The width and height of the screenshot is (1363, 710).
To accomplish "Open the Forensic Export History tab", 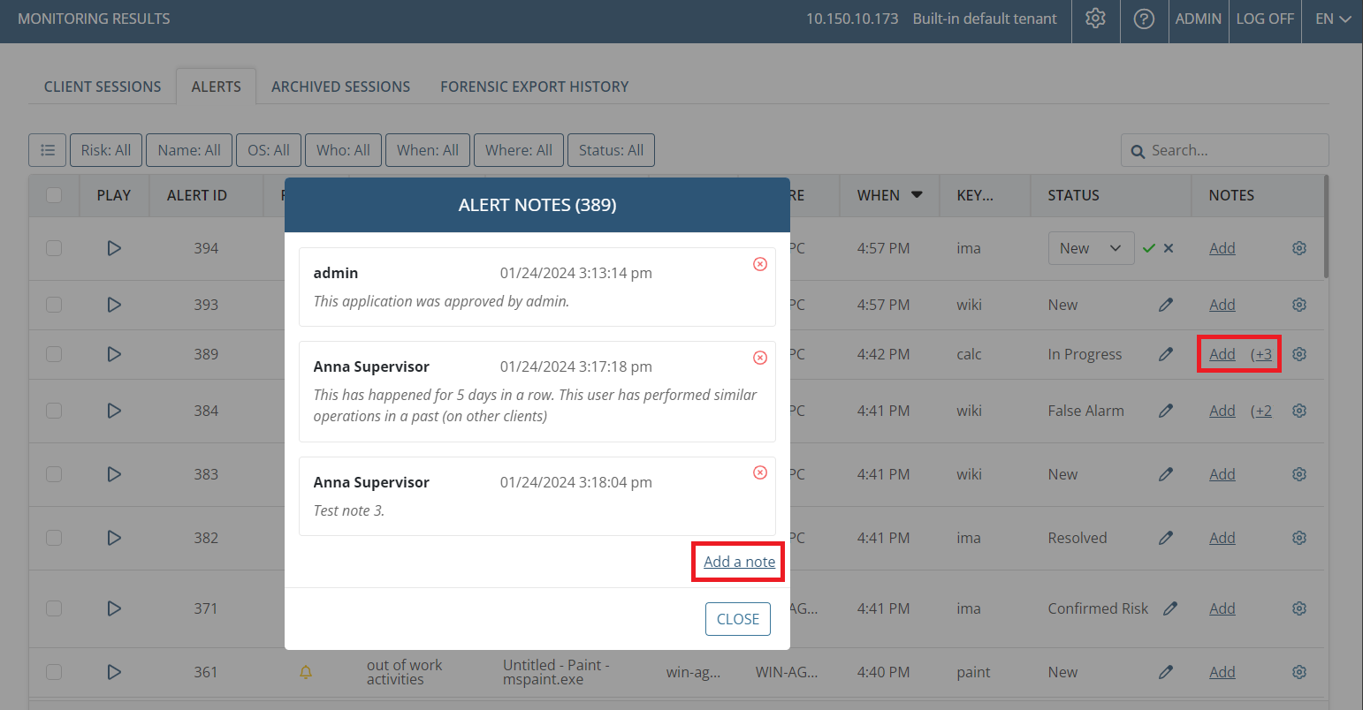I will pyautogui.click(x=534, y=87).
